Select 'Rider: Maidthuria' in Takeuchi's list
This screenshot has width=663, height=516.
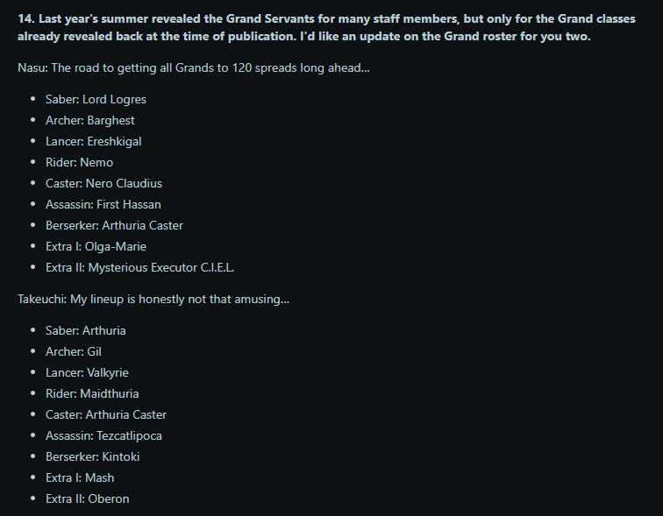click(x=92, y=393)
